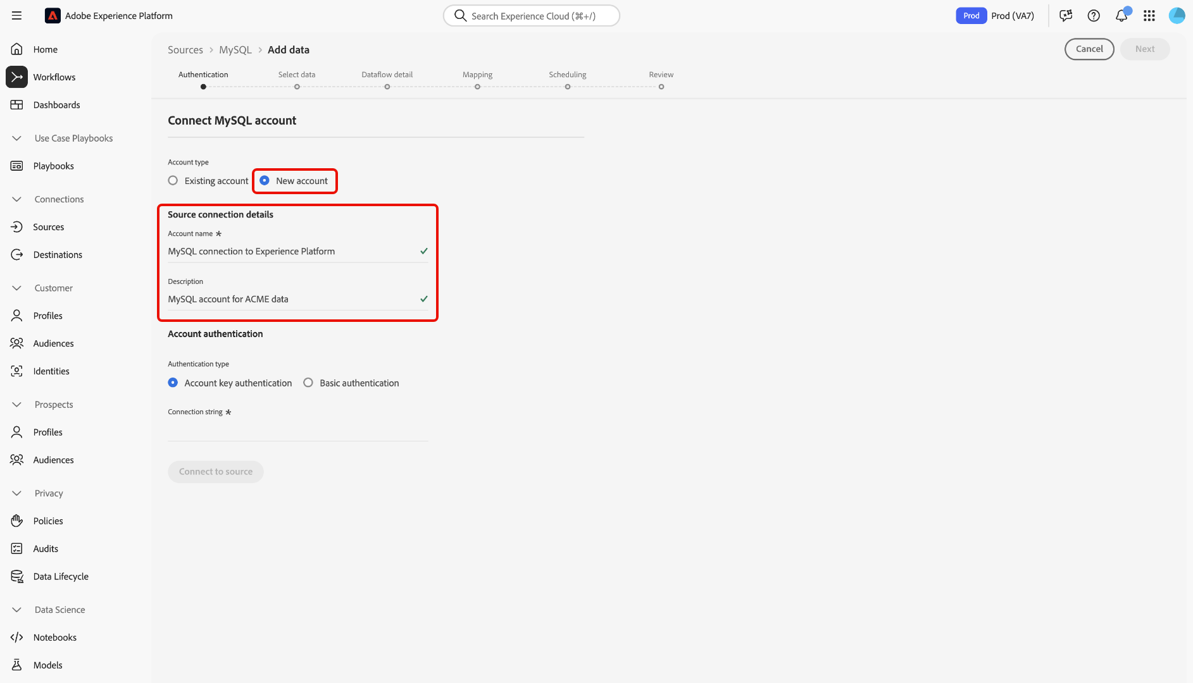
Task: Select Basic authentication option
Action: pos(308,383)
